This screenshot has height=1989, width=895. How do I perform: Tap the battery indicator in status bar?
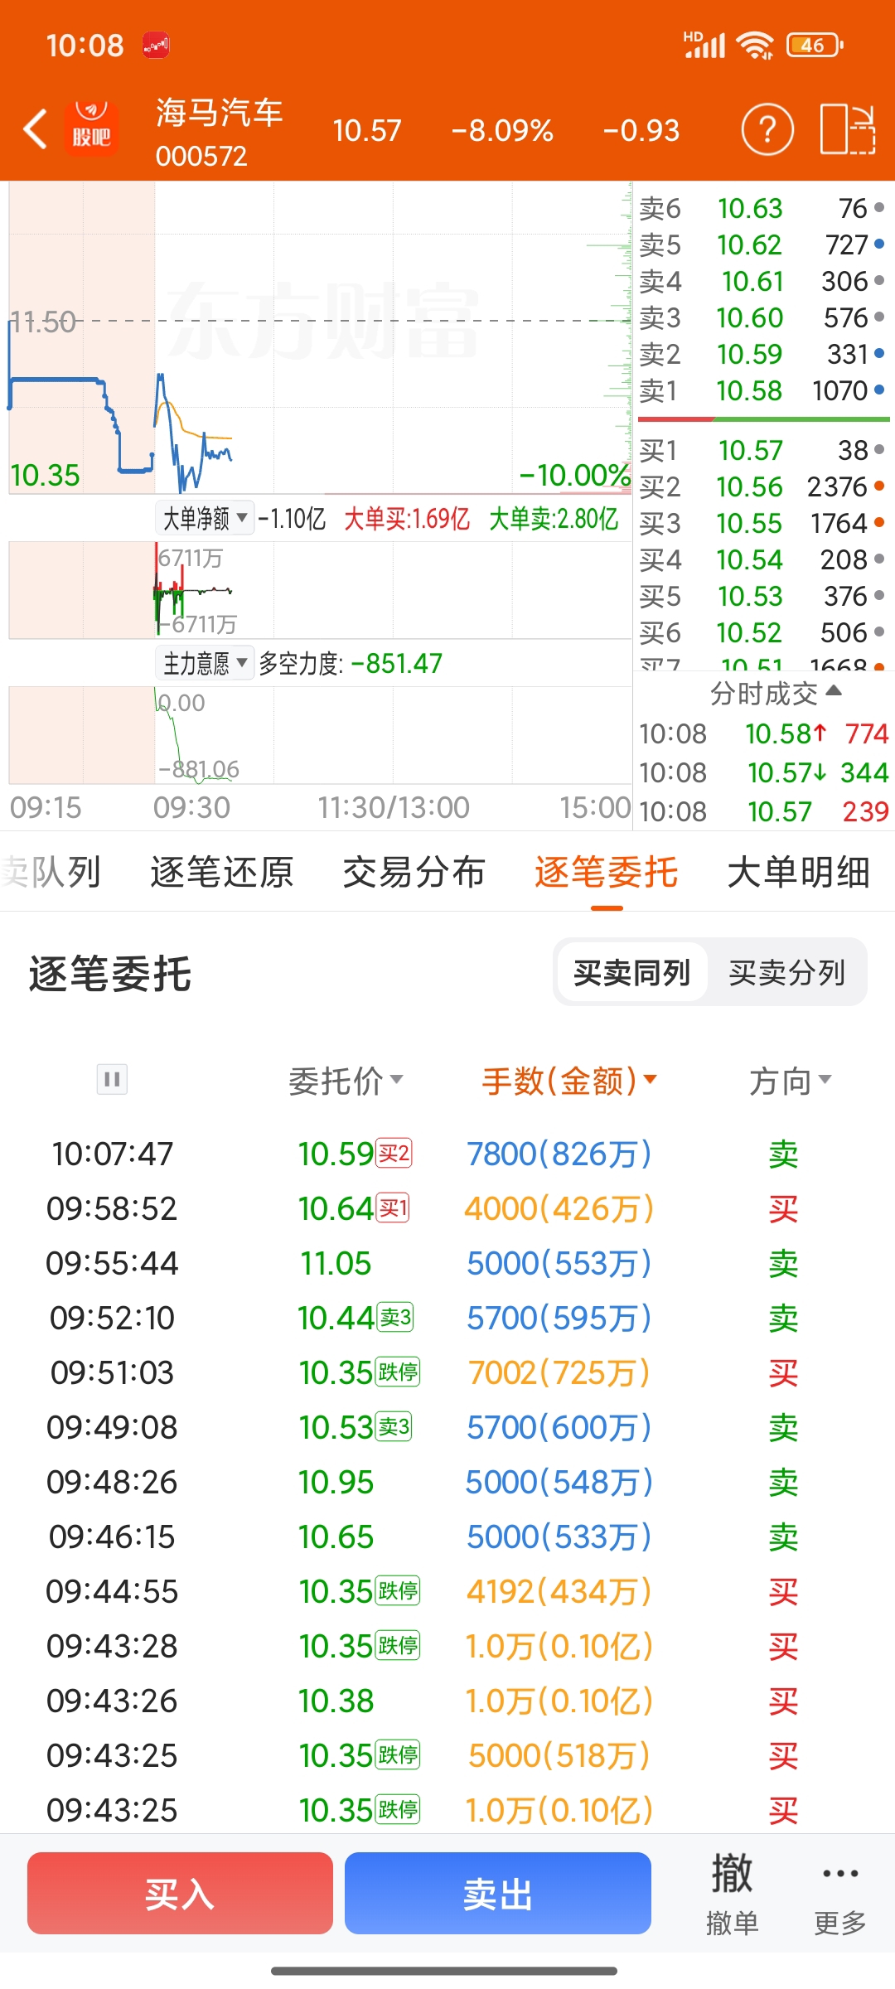(815, 45)
